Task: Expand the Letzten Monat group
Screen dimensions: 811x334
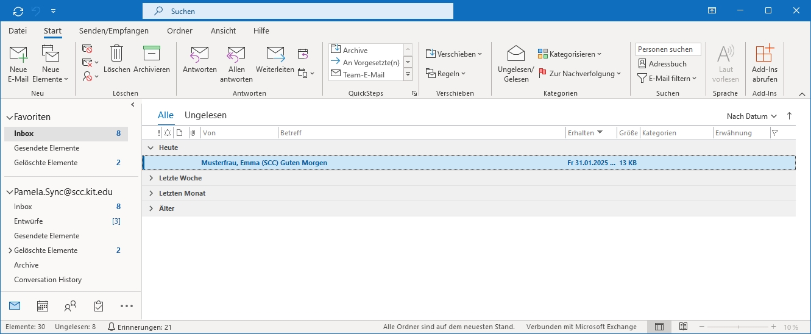Action: click(151, 193)
